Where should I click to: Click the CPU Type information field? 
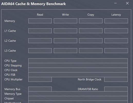(78, 61)
